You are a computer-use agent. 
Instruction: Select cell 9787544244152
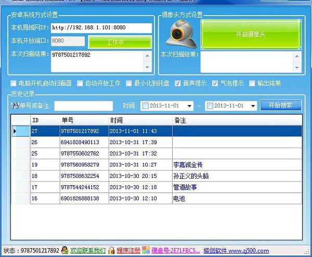(x=84, y=187)
